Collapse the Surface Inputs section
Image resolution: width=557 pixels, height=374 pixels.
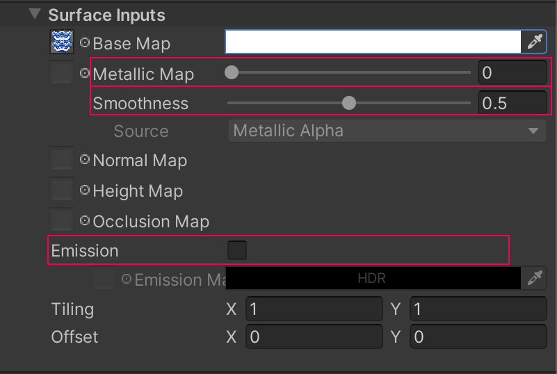pos(33,14)
